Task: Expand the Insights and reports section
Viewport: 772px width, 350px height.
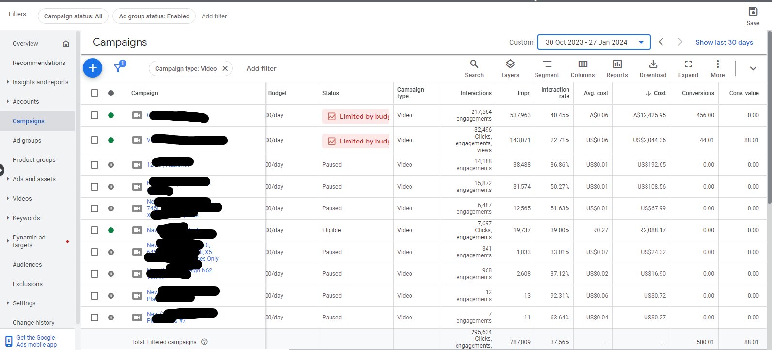Action: click(x=40, y=82)
